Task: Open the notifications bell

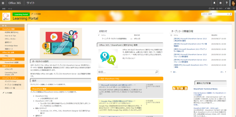Action: (214, 3)
